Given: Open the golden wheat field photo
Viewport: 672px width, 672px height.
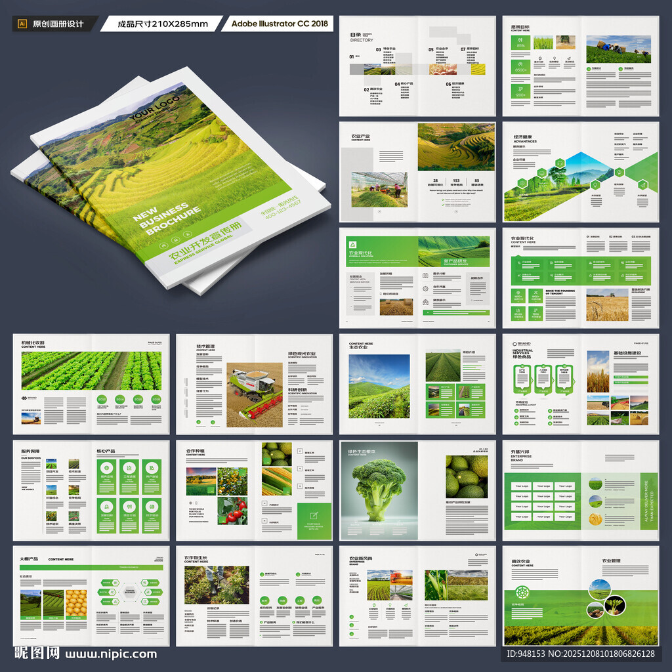Looking at the screenshot, I should (607, 304).
